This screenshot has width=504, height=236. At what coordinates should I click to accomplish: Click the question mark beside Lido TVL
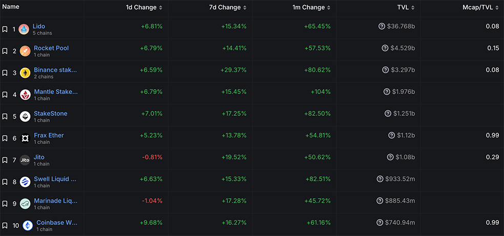381,26
